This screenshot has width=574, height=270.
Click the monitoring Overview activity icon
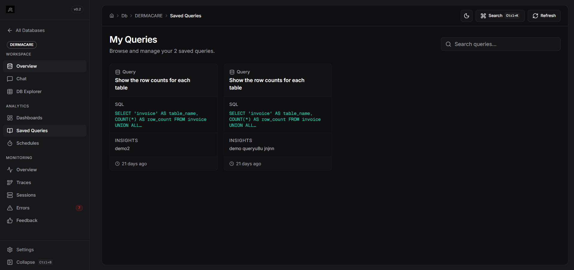click(10, 170)
